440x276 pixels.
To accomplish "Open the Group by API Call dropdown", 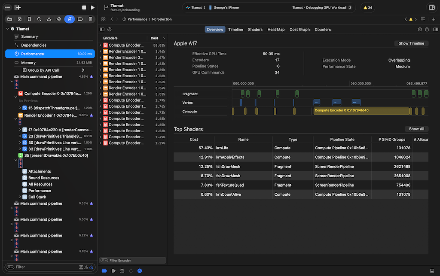I will [x=53, y=70].
